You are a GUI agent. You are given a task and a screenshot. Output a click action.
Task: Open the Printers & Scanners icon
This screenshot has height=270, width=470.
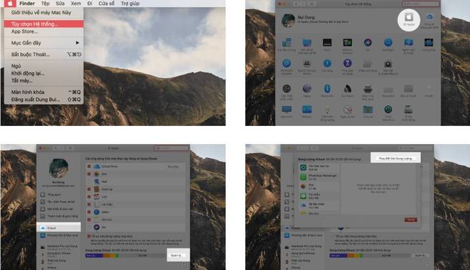click(368, 88)
